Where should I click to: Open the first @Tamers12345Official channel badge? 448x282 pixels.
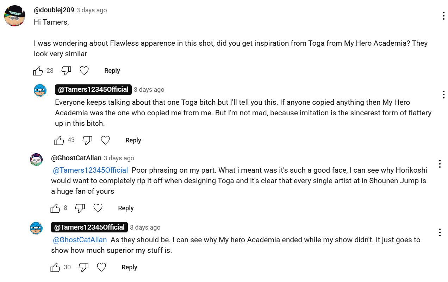93,90
